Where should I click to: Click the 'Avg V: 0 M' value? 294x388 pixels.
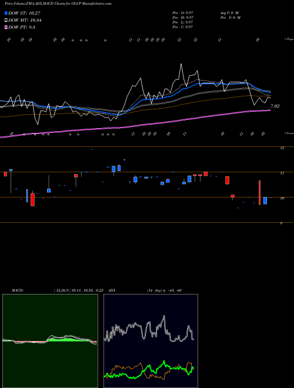pos(229,13)
